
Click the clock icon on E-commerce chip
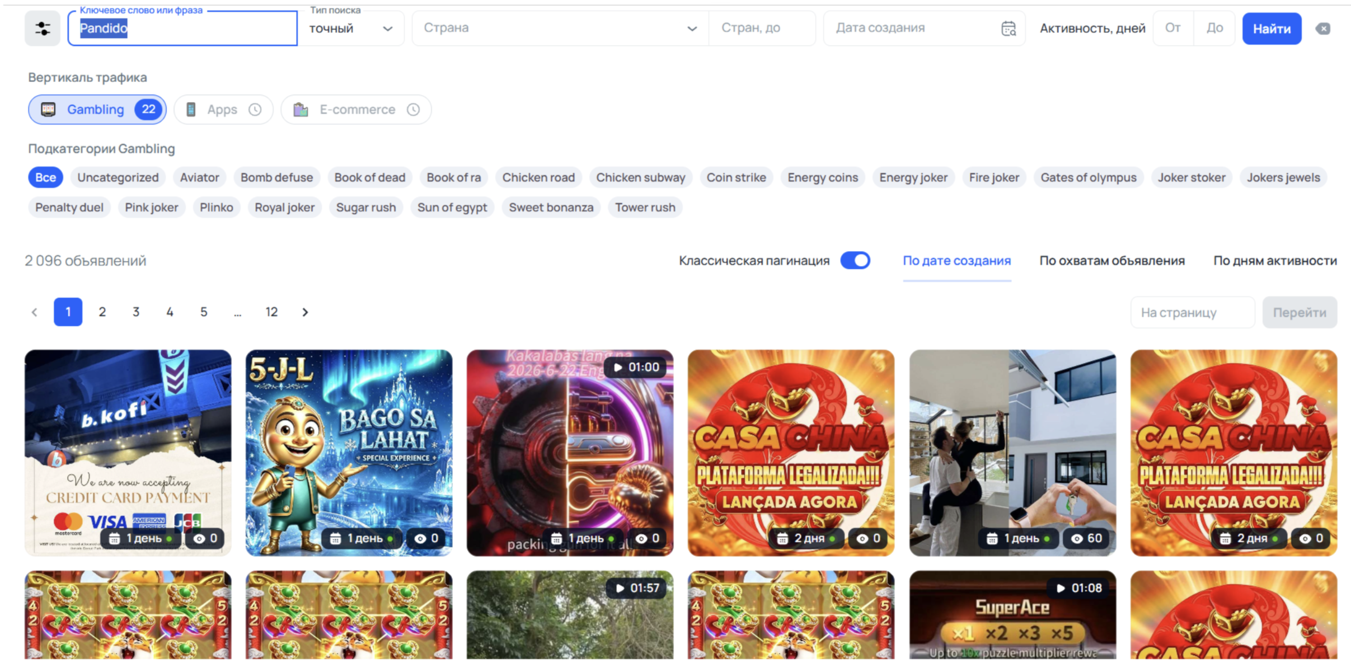(x=414, y=110)
